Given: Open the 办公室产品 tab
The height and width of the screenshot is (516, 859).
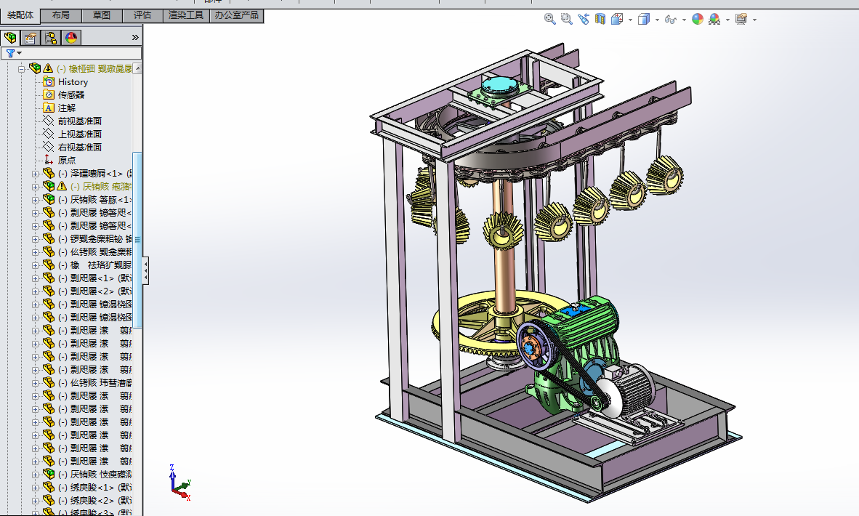Looking at the screenshot, I should (237, 15).
